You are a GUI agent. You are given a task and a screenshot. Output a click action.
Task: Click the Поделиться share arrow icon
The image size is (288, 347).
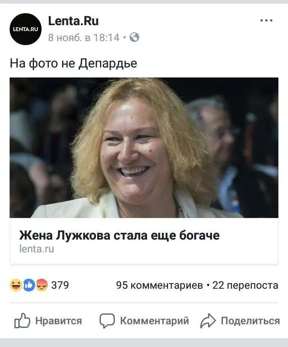pyautogui.click(x=208, y=320)
